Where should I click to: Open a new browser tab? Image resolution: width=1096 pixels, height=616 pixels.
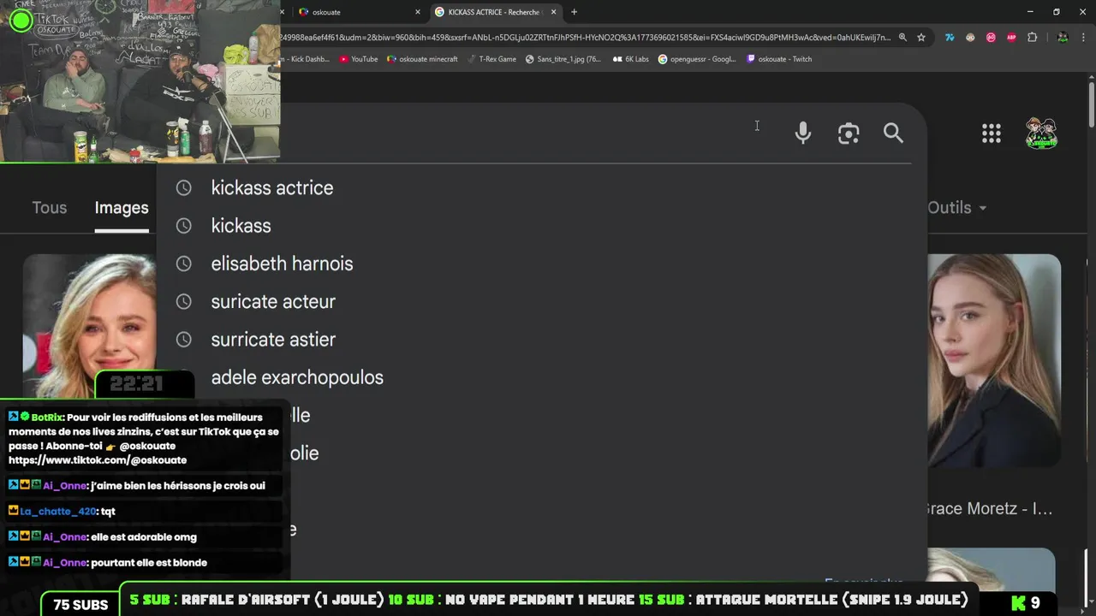click(574, 12)
